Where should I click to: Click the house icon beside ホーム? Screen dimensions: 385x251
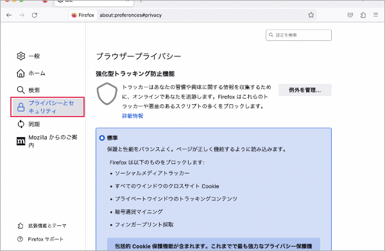pos(21,73)
